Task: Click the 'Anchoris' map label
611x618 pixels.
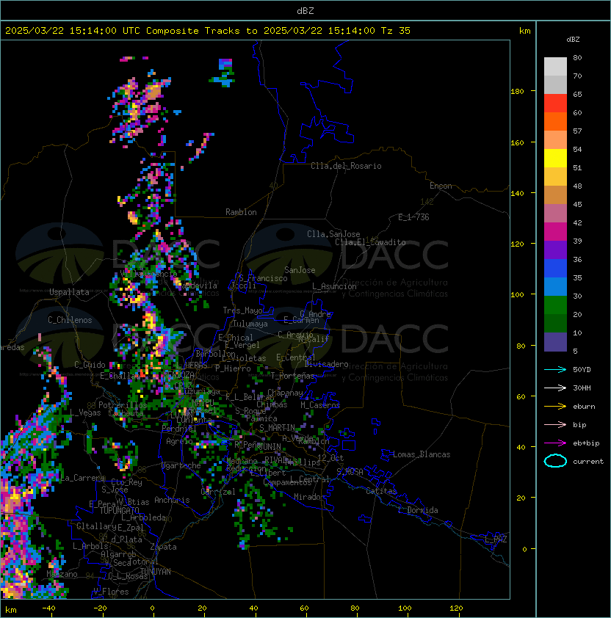Action: (x=172, y=500)
